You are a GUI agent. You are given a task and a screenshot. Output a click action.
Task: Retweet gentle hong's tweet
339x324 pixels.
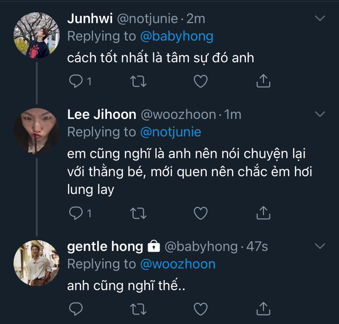pyautogui.click(x=138, y=309)
